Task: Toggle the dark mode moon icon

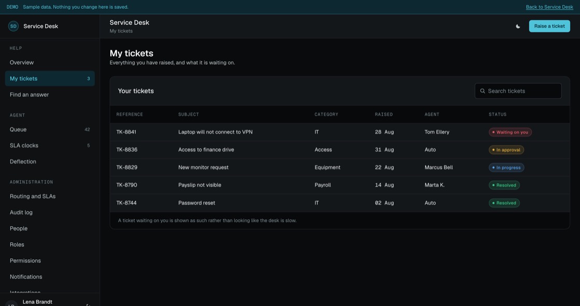Action: pos(518,26)
